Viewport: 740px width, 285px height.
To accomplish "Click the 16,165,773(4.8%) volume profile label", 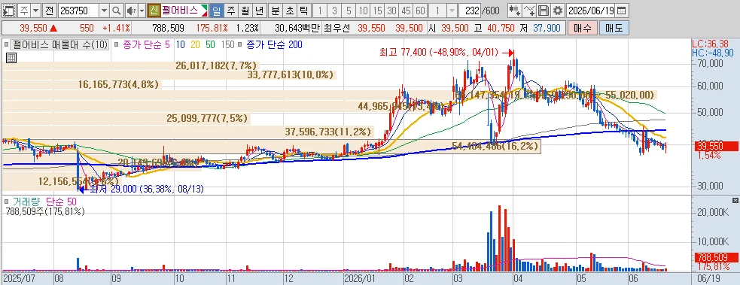I will [x=118, y=85].
